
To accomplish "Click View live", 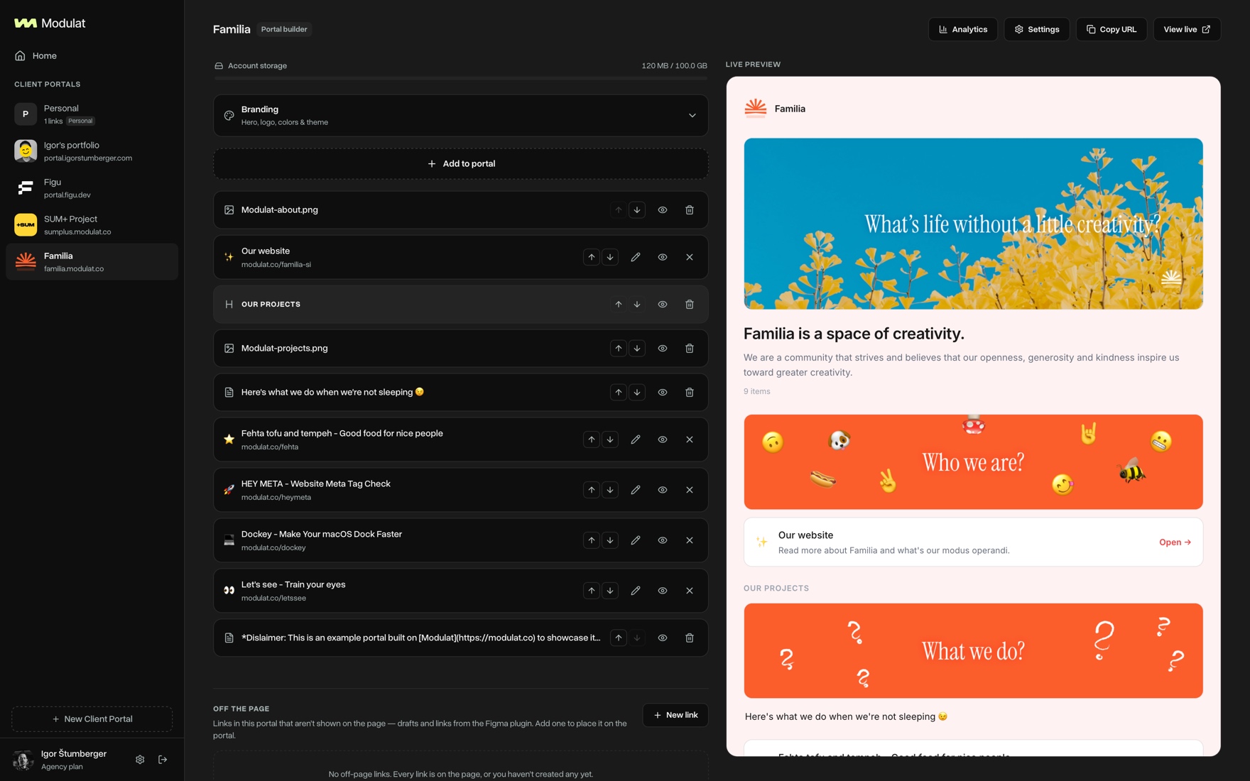I will [x=1187, y=29].
